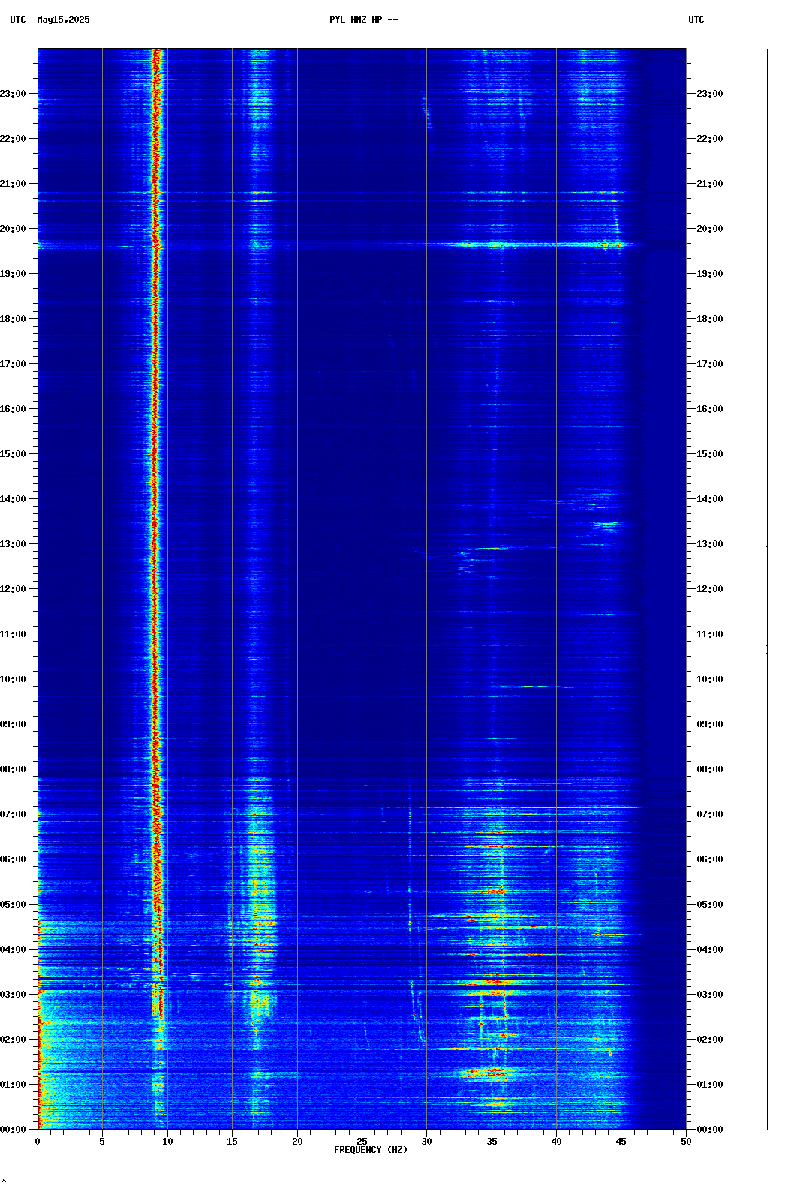Click the '05:00' label on the left time axis
The width and height of the screenshot is (800, 1189).
click(13, 905)
